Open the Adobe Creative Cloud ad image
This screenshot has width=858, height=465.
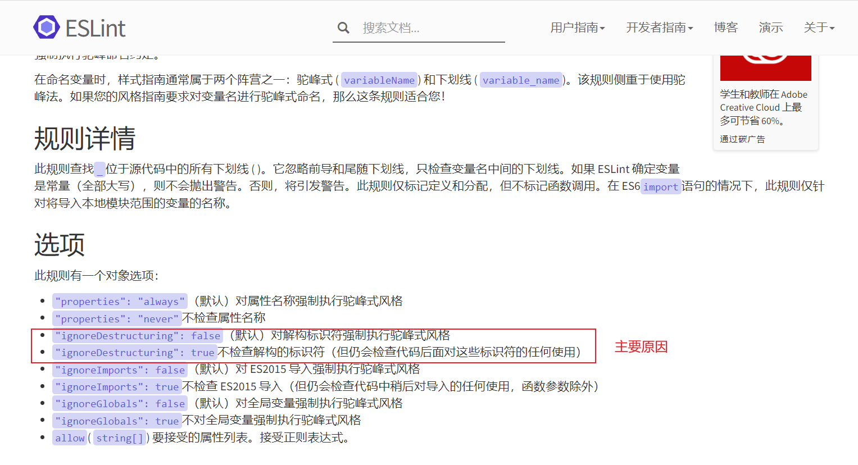[766, 68]
